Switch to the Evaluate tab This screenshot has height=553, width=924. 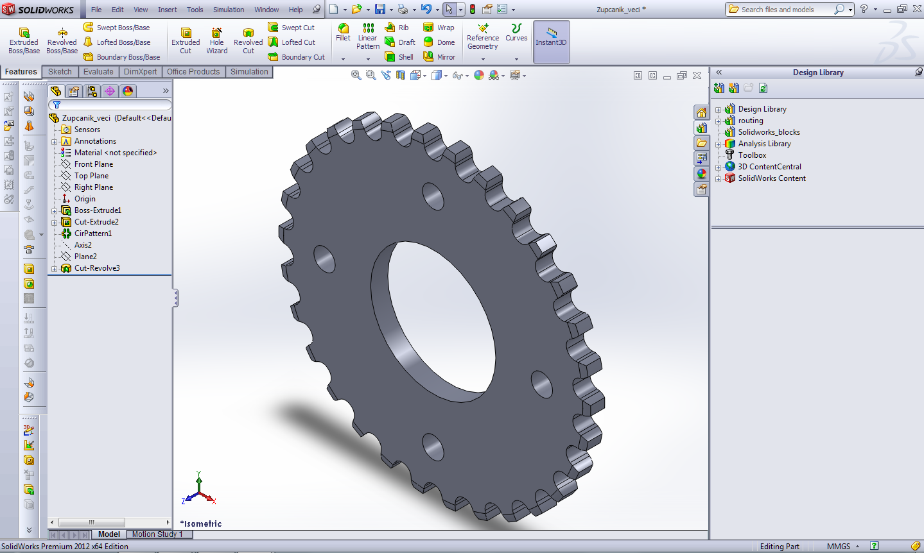tap(98, 72)
